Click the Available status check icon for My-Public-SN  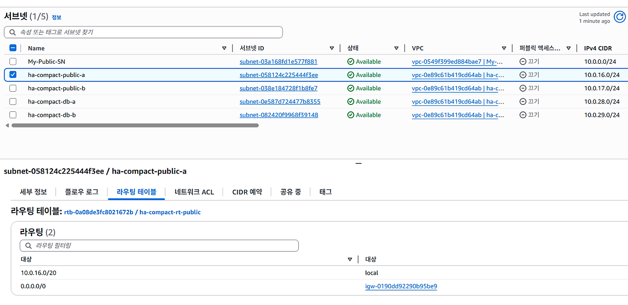coord(350,61)
